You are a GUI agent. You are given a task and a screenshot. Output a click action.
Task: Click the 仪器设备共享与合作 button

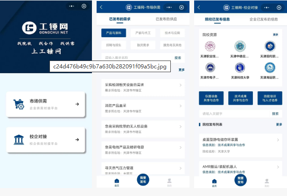[x=211, y=98]
